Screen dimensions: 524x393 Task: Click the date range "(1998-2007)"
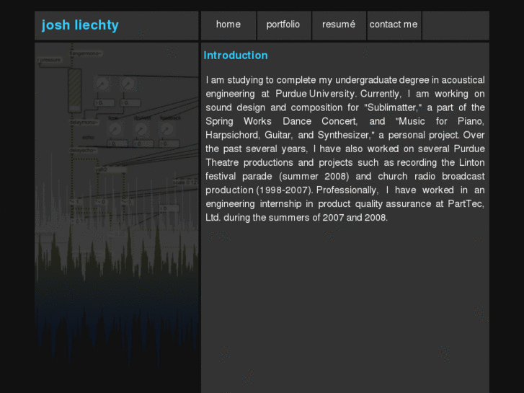(285, 190)
